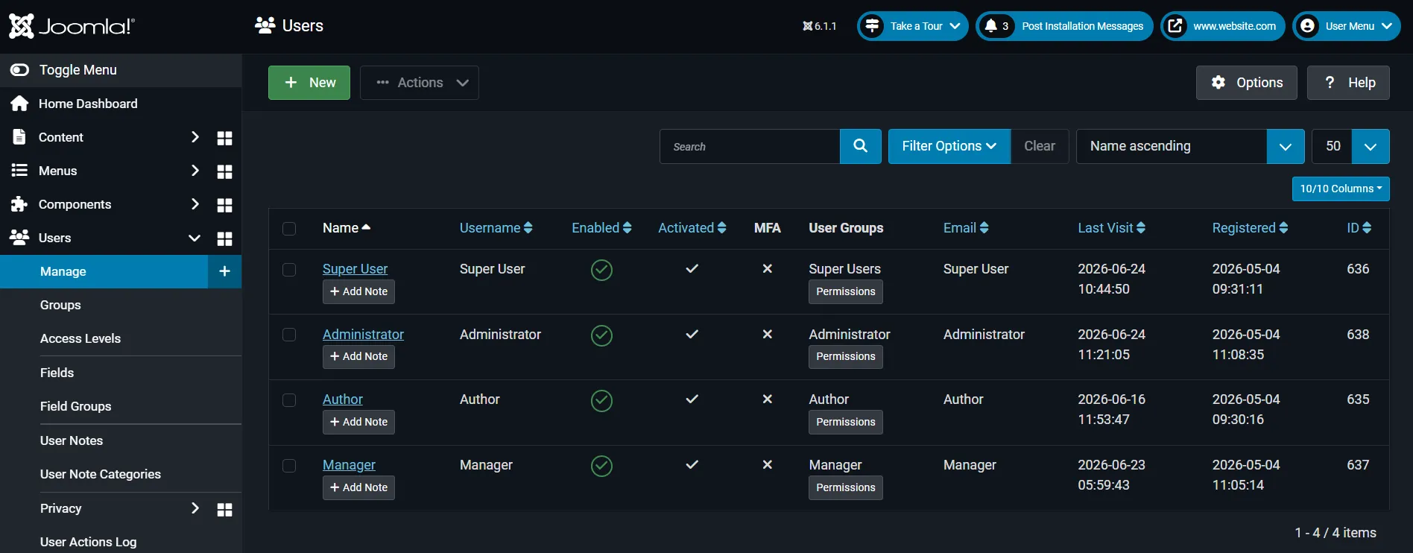Click the Joomla! logo
This screenshot has width=1413, height=553.
[72, 26]
